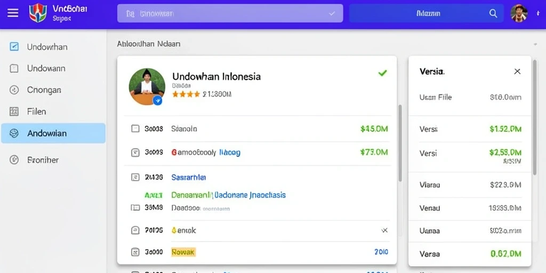Select Undowthan in the sidebar
This screenshot has width=546, height=273.
[x=53, y=47]
